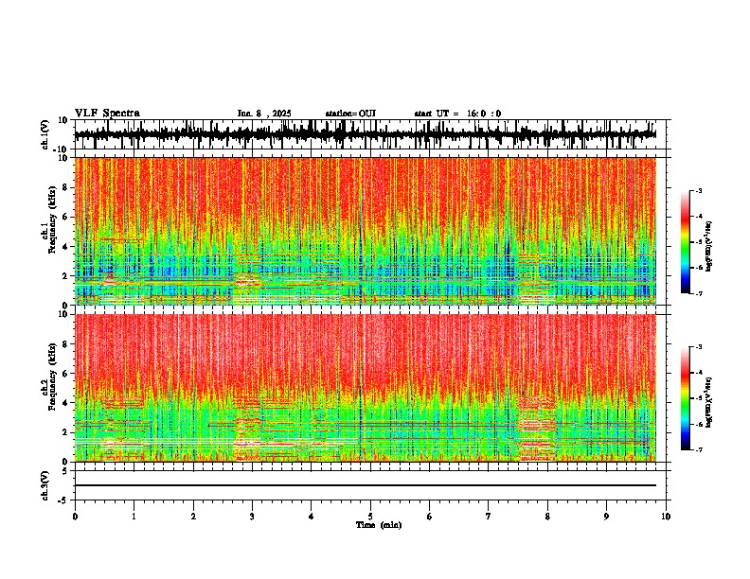Click the "6" kHz tick on ch.2 spectrogram

65,374
